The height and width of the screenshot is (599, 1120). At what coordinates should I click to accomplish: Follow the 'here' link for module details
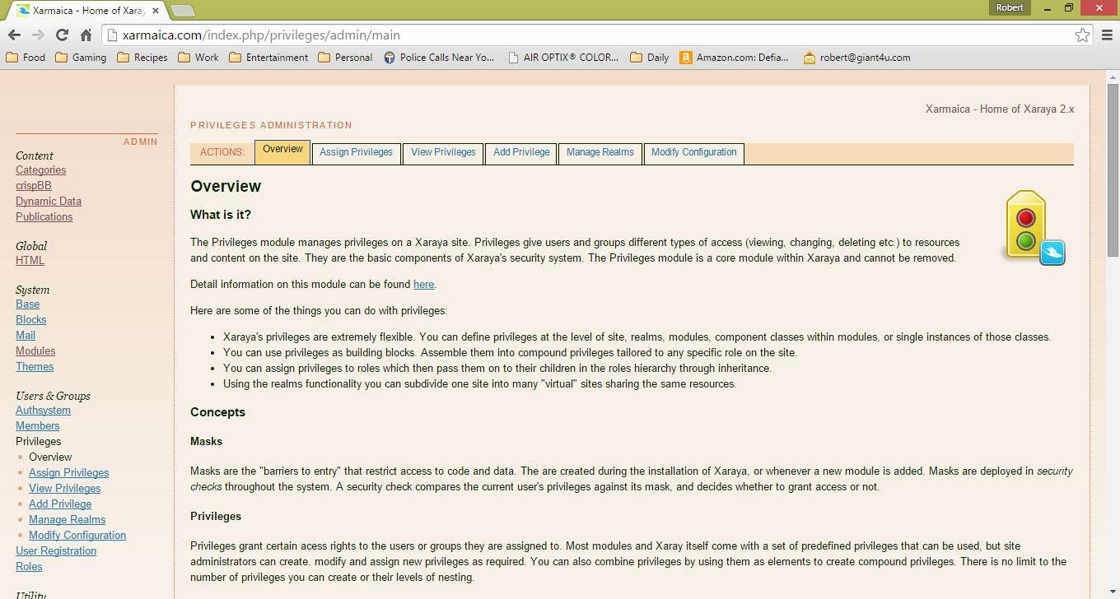(423, 284)
